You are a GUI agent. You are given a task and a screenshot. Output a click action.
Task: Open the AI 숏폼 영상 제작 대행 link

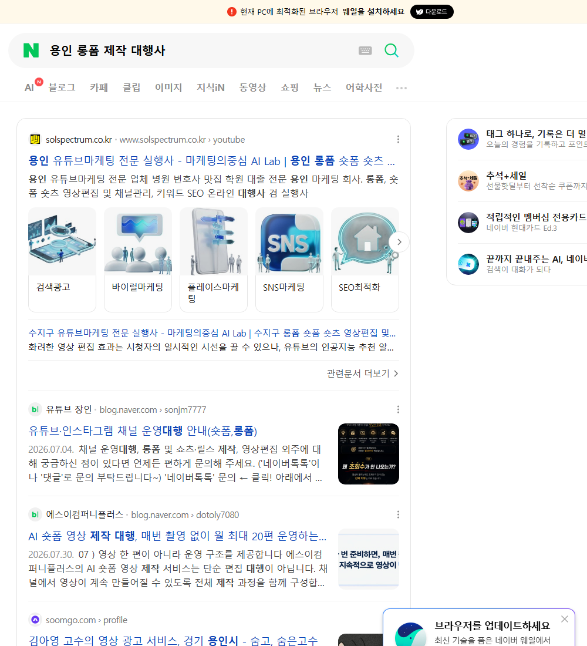point(177,536)
